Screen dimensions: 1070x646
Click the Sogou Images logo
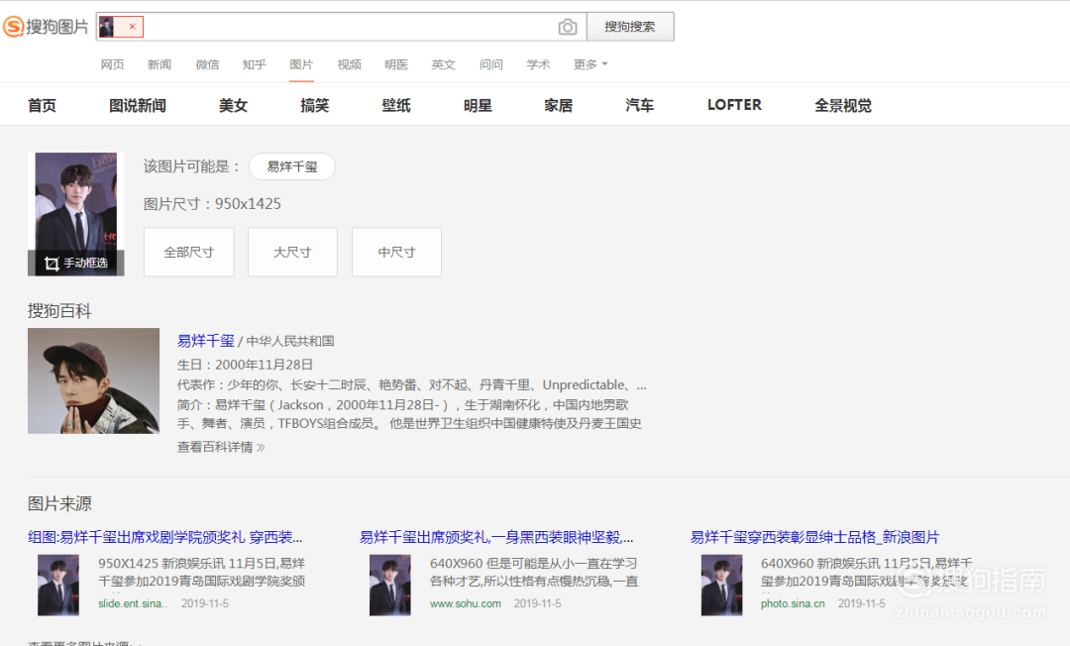(x=46, y=27)
